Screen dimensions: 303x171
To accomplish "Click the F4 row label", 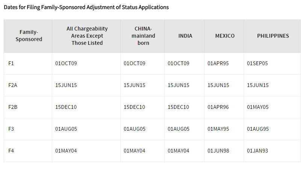I will 11,151.
